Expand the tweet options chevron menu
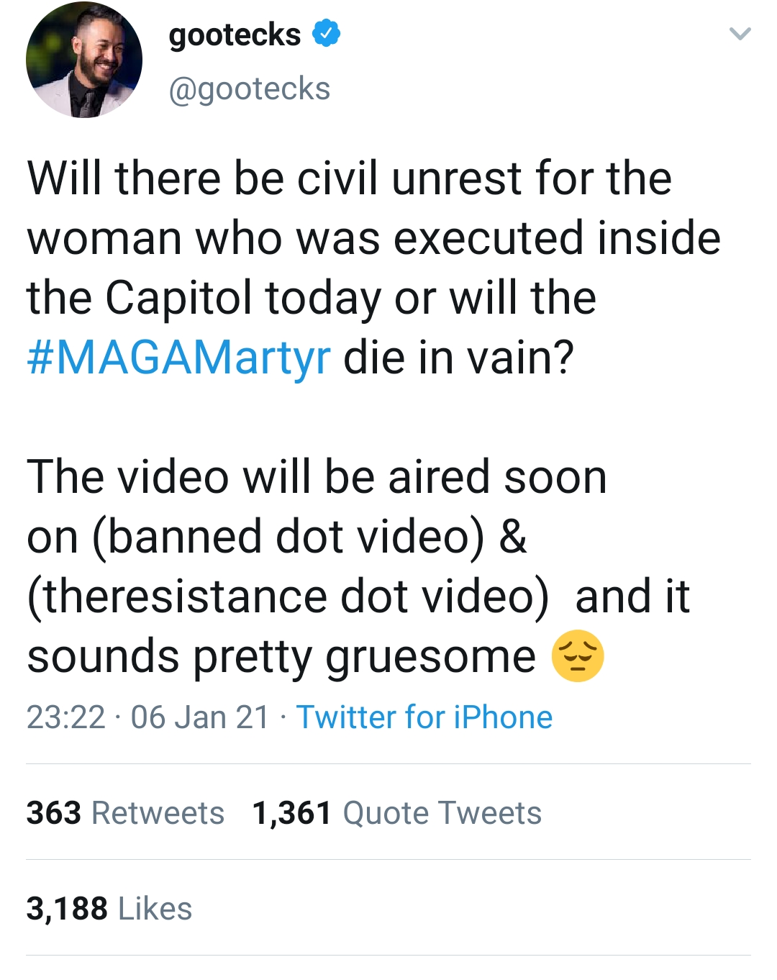Viewport: 777px width, 980px height. click(740, 34)
